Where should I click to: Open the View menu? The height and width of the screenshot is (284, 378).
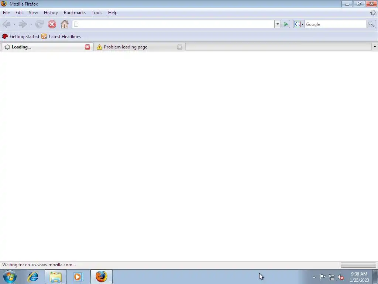tap(33, 13)
